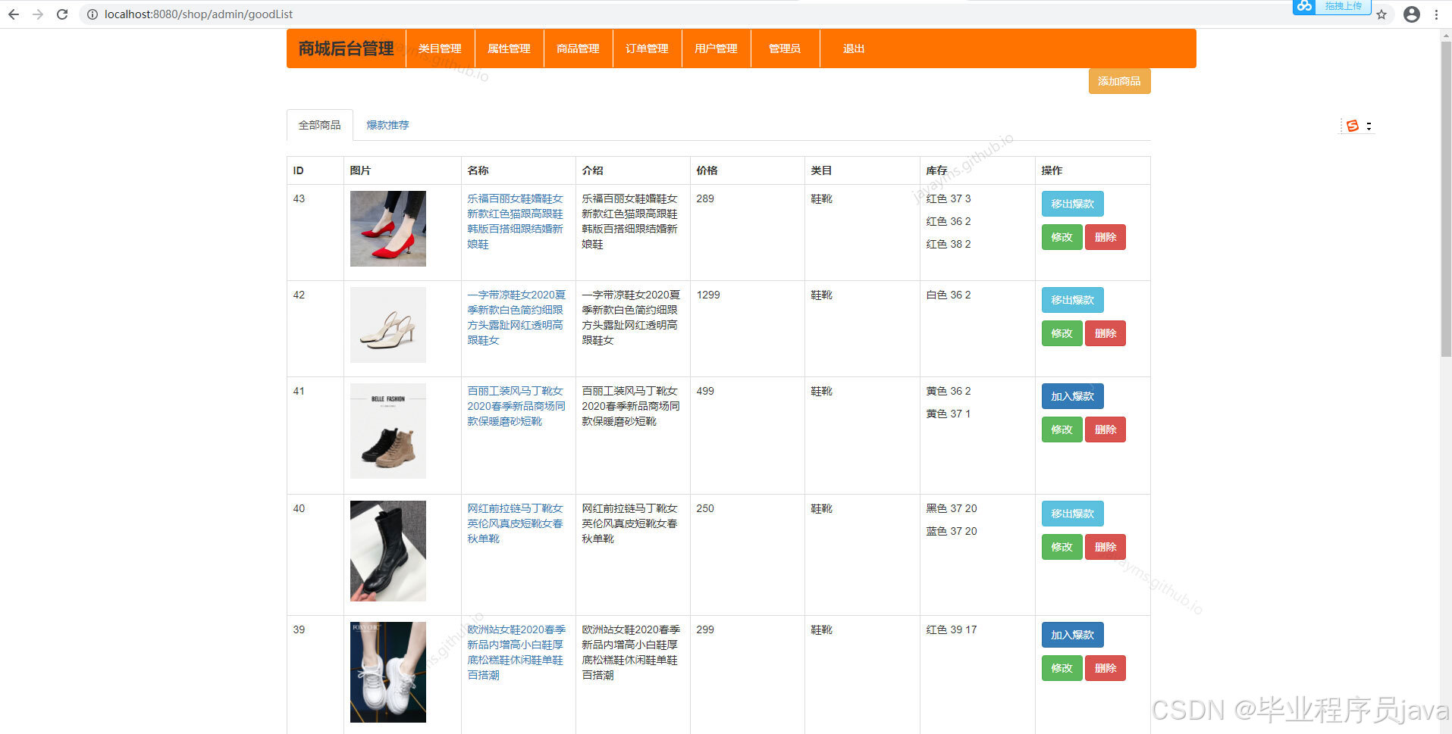
Task: Open product link 一字带凉鞋女2020夏
Action: click(516, 317)
